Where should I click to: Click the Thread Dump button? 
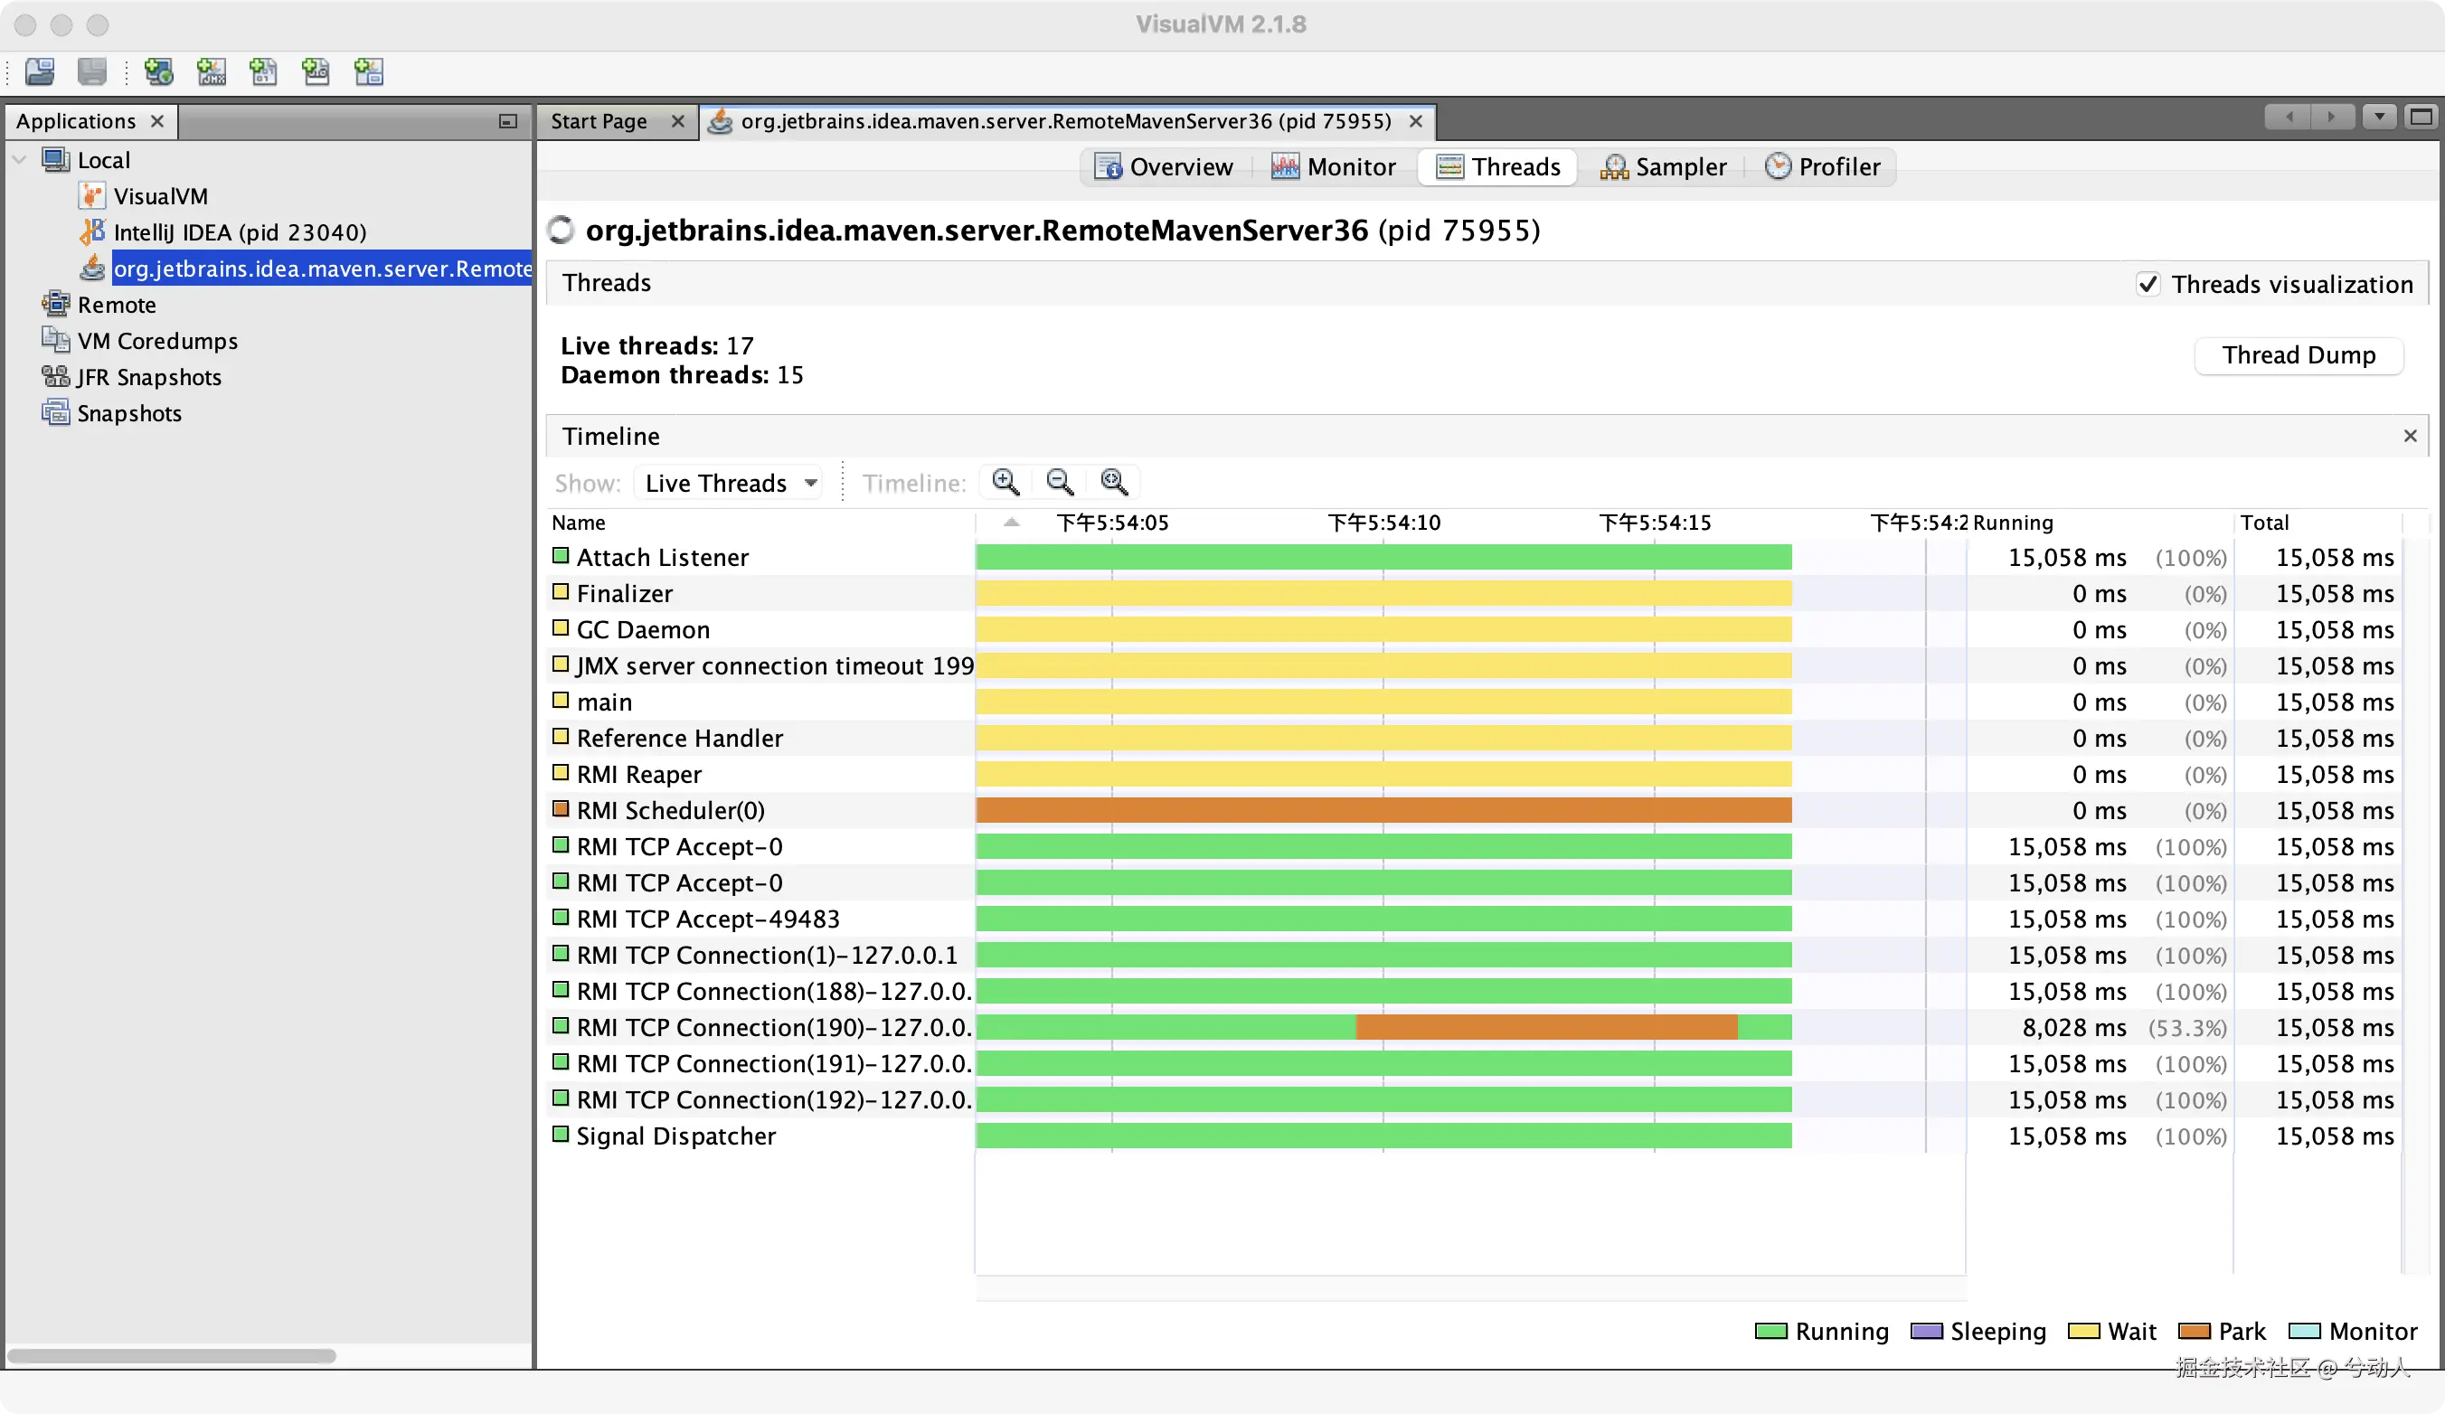tap(2298, 355)
